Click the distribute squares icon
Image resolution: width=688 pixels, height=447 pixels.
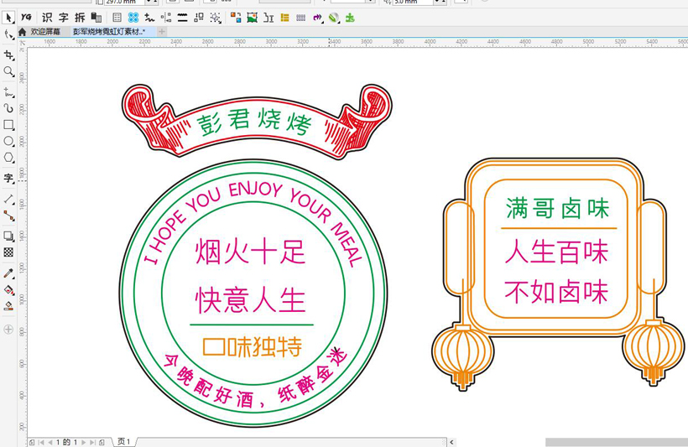point(199,18)
